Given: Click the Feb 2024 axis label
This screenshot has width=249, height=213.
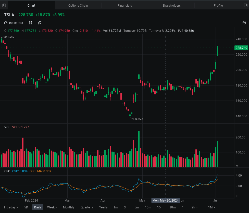Looking at the screenshot, I should point(31,201).
